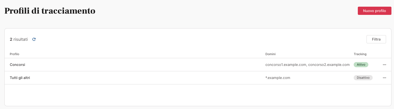Sort by the Domini column header
This screenshot has width=394, height=109.
270,54
